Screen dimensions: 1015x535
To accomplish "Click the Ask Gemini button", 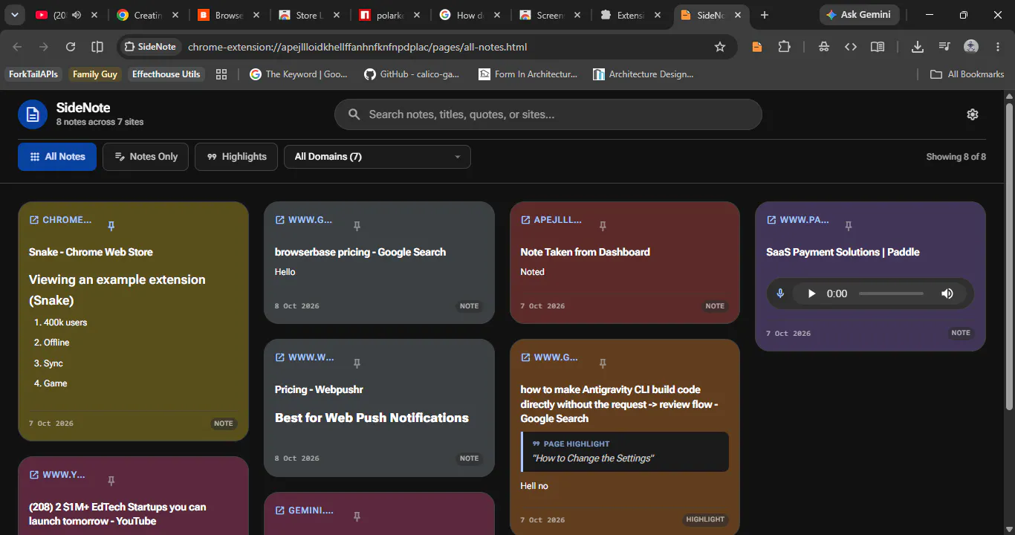I will [x=860, y=15].
